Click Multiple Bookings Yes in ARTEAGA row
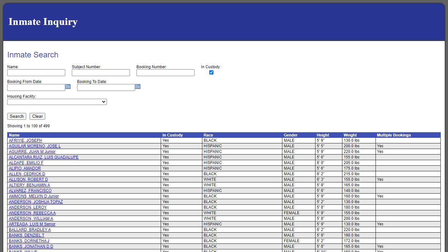This screenshot has width=448, height=252. click(x=380, y=224)
